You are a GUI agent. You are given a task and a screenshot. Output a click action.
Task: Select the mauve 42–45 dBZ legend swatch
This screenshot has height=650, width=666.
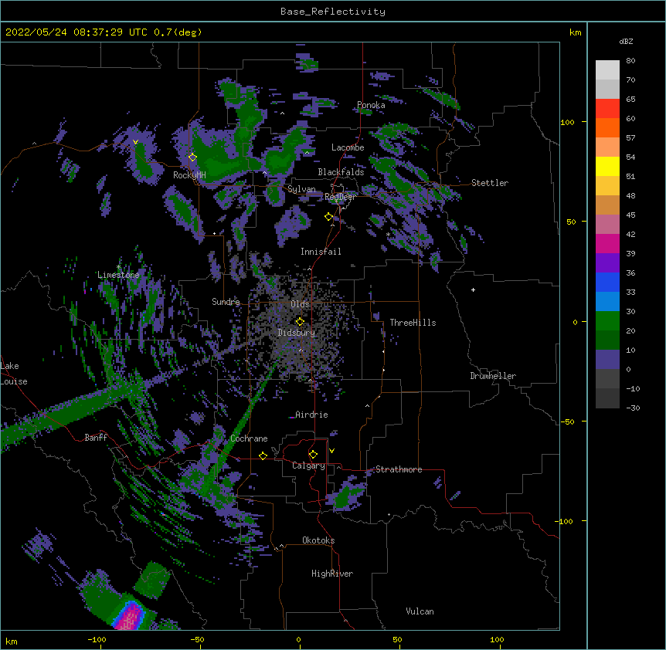click(x=607, y=224)
